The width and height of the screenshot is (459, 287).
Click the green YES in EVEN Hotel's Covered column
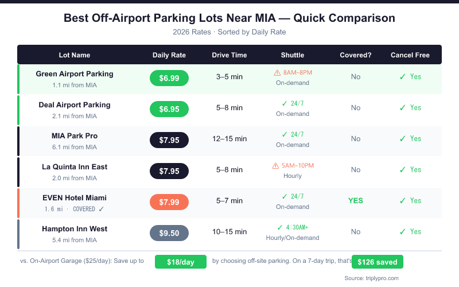pyautogui.click(x=356, y=201)
